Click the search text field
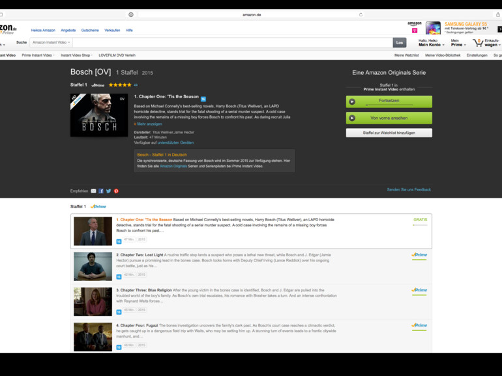Viewport: 502px width, 376px height. [x=233, y=42]
